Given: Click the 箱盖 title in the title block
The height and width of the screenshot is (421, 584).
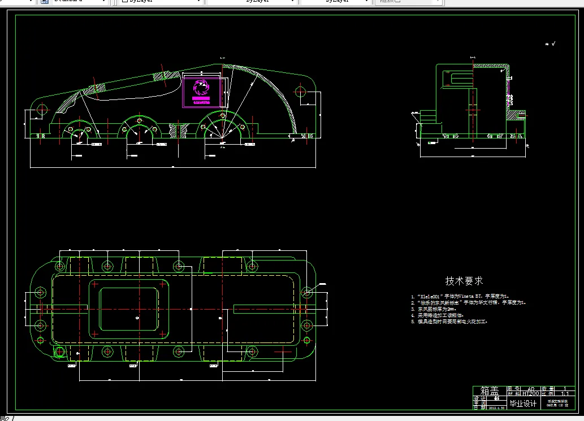Looking at the screenshot, I should 490,390.
